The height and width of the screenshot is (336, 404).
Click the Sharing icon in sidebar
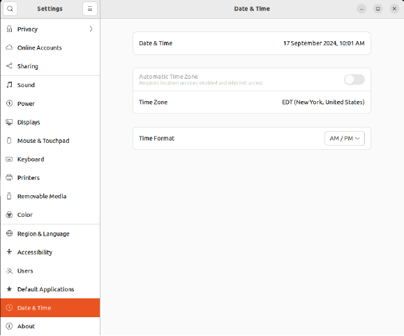coord(9,66)
